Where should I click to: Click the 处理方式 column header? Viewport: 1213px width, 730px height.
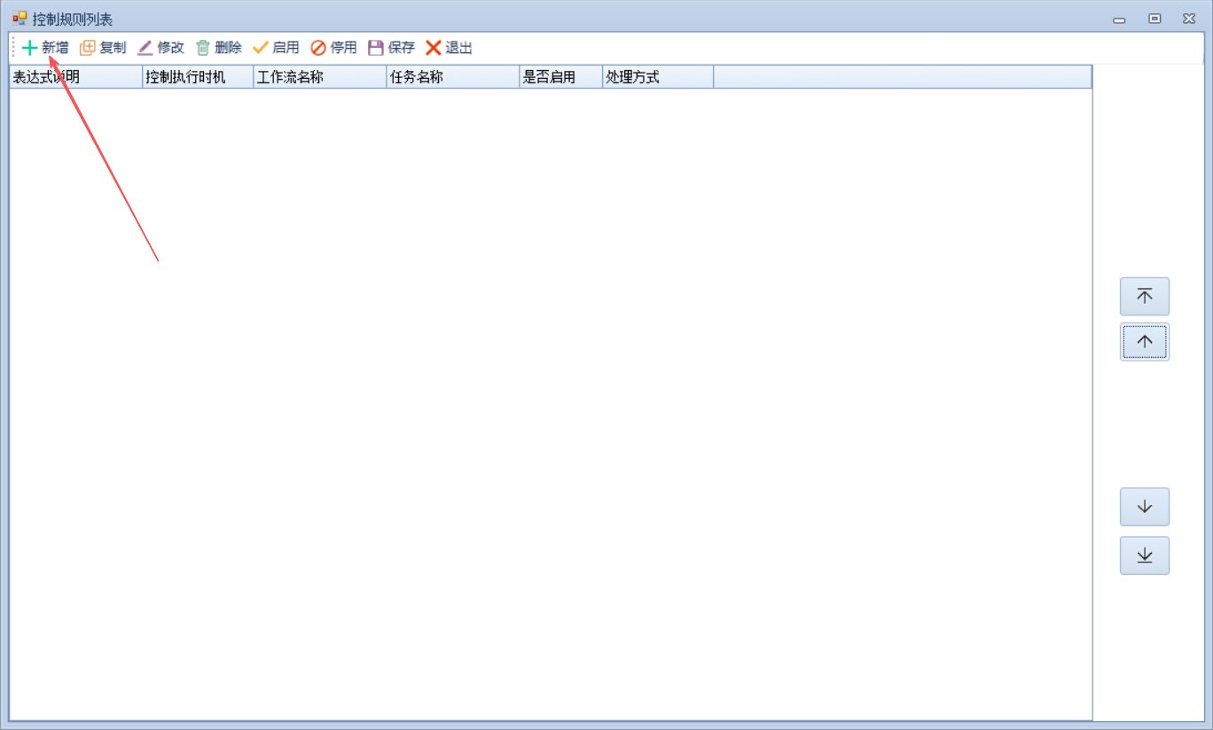[x=657, y=77]
